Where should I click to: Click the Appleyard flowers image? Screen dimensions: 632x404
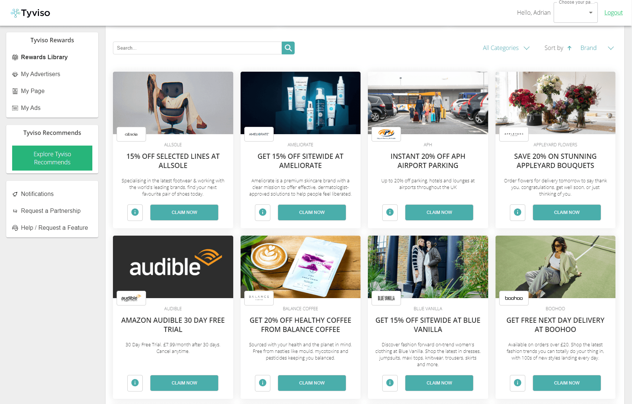click(555, 103)
